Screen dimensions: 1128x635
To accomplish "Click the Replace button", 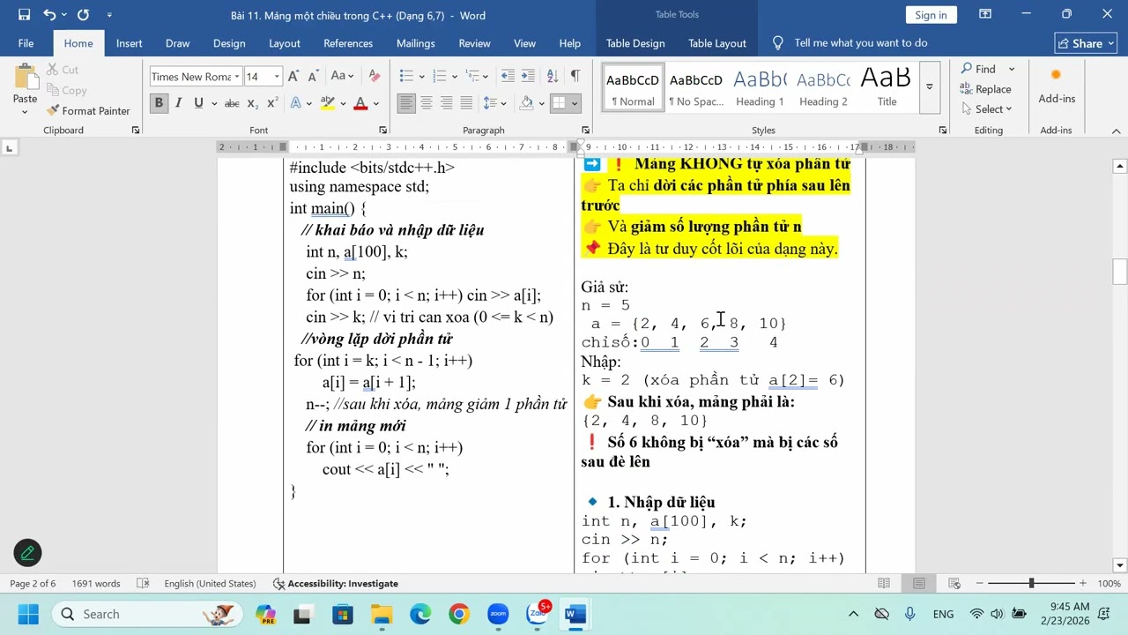I will click(x=985, y=89).
